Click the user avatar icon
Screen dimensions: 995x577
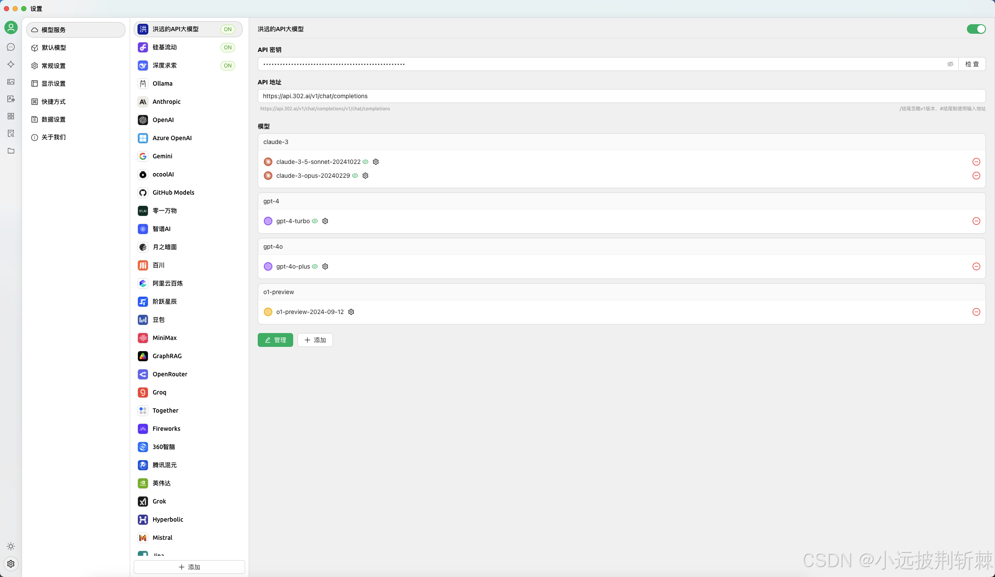click(11, 28)
